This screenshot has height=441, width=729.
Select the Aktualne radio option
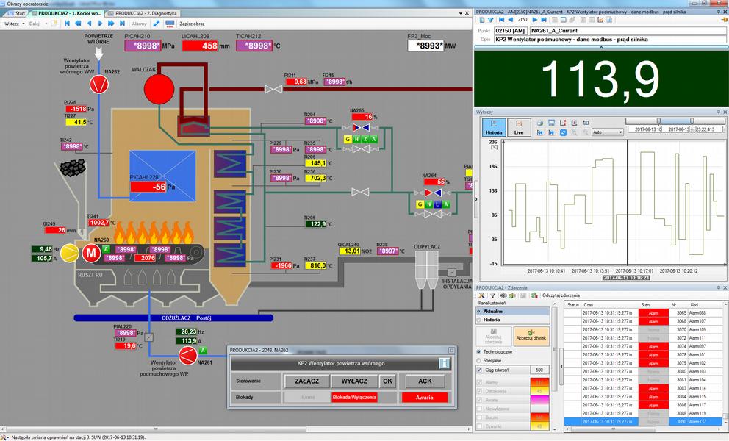[479, 311]
